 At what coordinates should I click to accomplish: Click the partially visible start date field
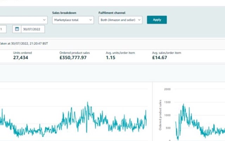click(3, 29)
